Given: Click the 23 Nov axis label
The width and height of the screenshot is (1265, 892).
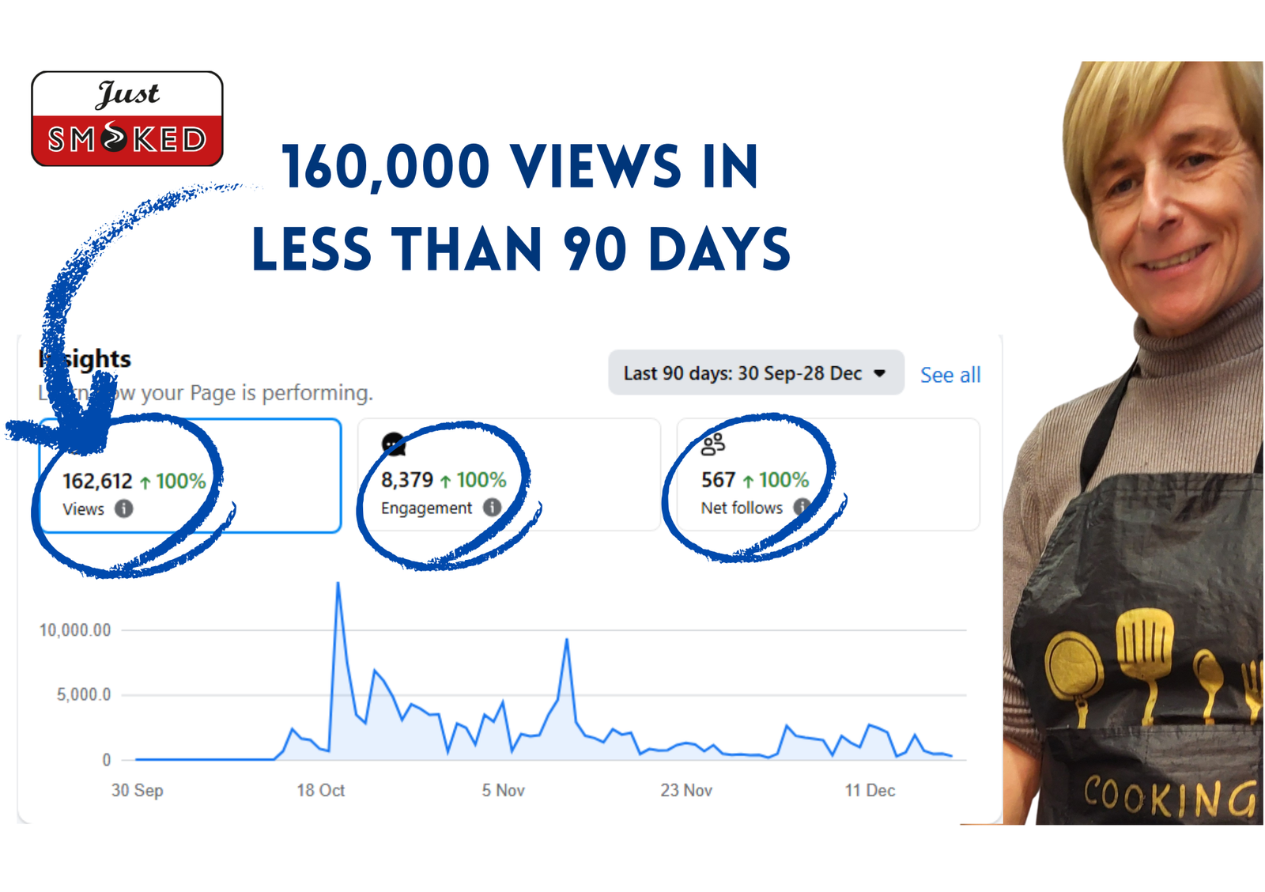Looking at the screenshot, I should [x=686, y=790].
